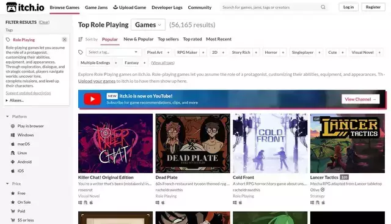Screen dimensions: 391x224
Task: Collapse the Price filter section
Action: pos(13,184)
